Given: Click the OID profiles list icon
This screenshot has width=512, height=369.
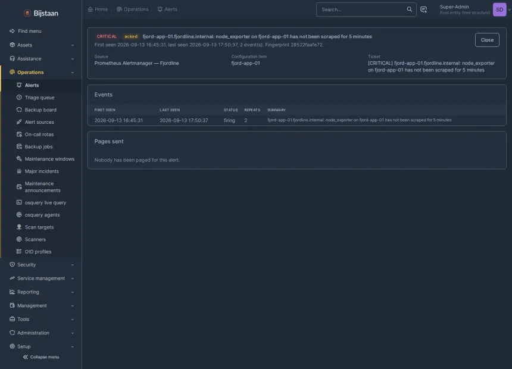Looking at the screenshot, I should point(19,251).
